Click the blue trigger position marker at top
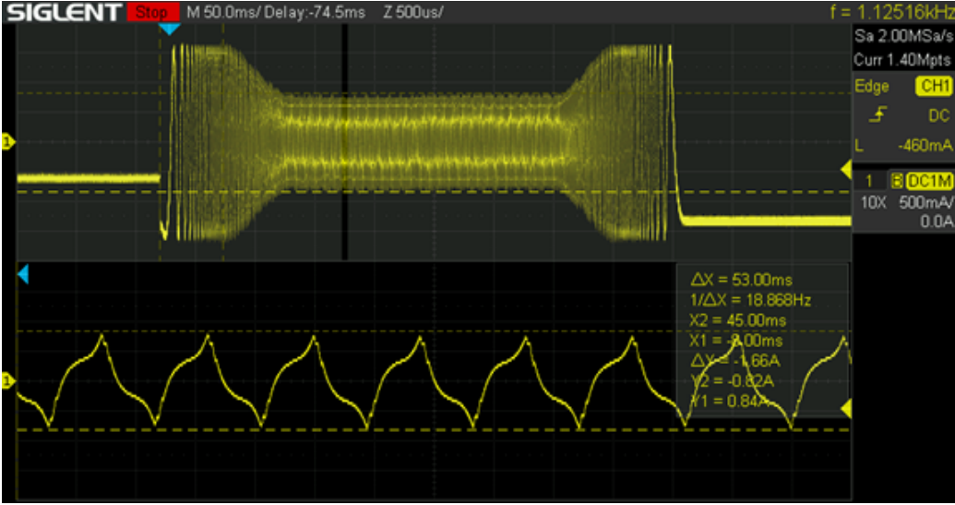Viewport: 955px width, 505px height. click(169, 30)
